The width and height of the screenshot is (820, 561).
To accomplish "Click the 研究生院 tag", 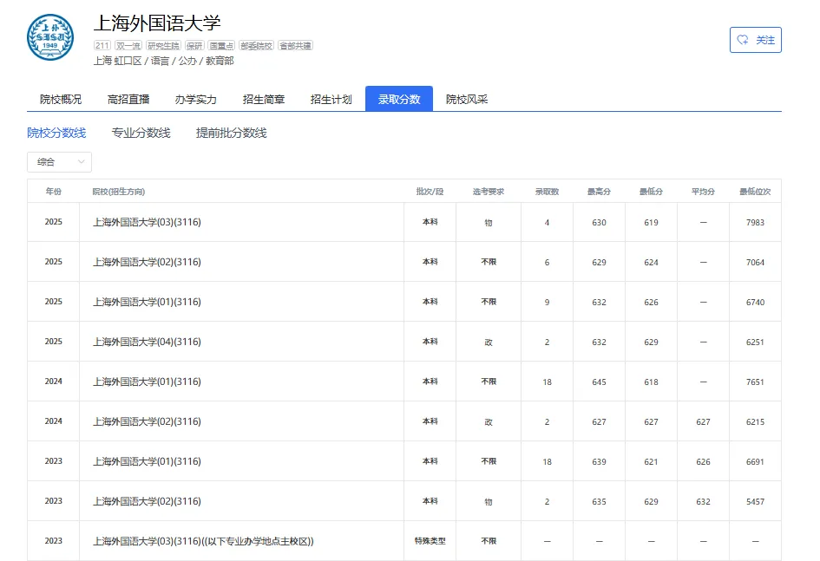I will point(163,45).
